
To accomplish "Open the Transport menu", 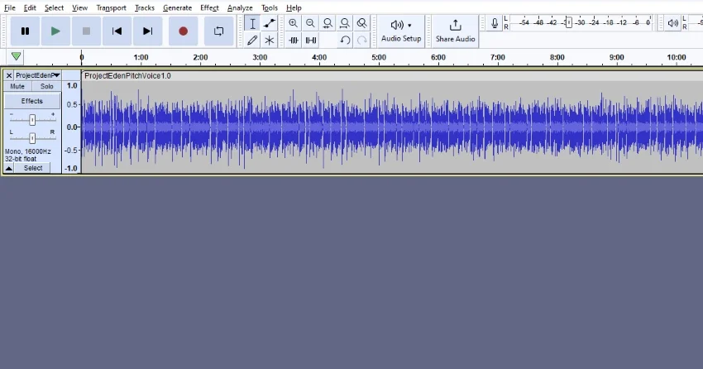I will point(111,7).
